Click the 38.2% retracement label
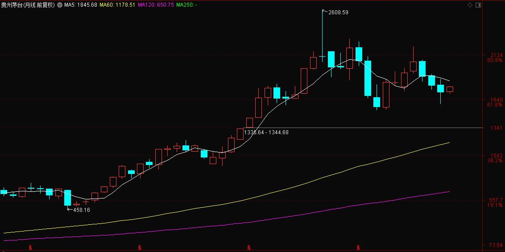This screenshot has height=252, width=505. click(x=494, y=160)
